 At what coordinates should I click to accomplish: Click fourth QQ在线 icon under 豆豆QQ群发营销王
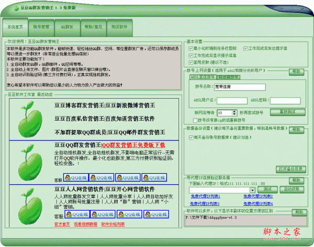(x=154, y=178)
